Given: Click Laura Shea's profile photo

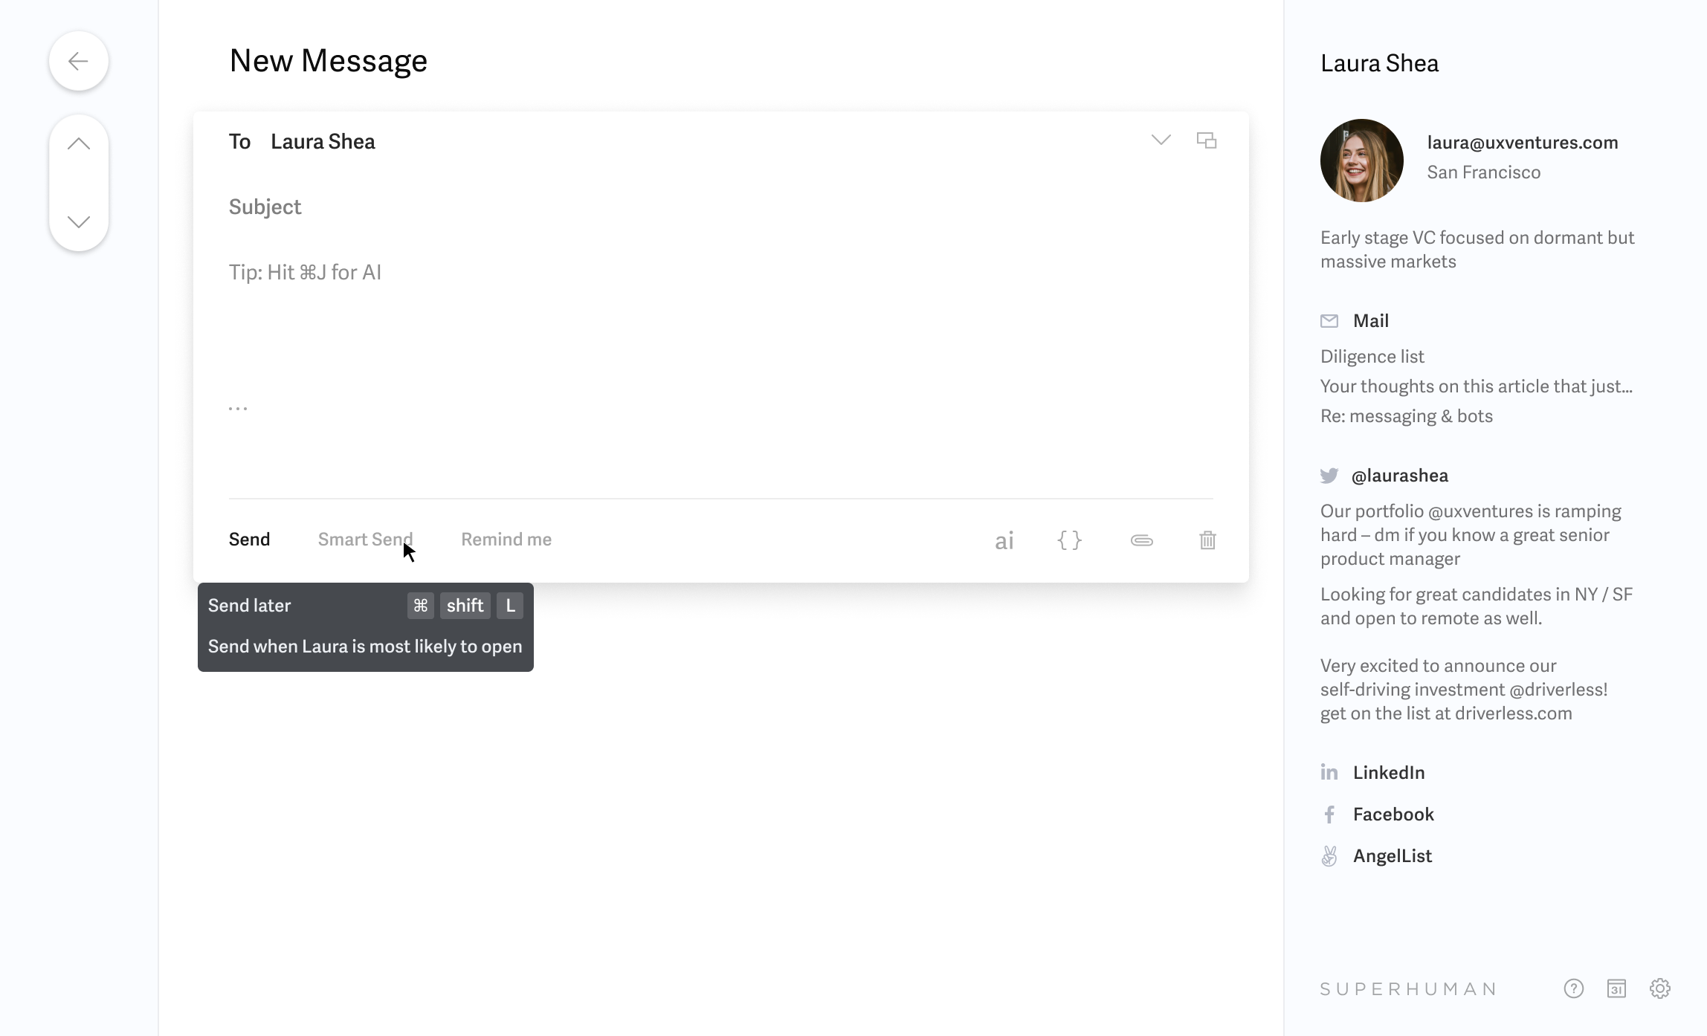Looking at the screenshot, I should pyautogui.click(x=1361, y=161).
